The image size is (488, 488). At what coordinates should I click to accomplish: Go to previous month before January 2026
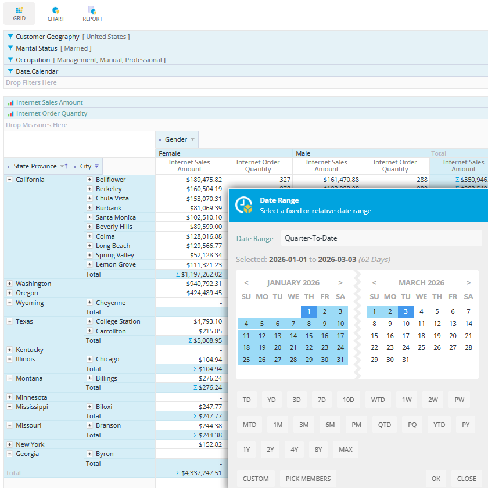(x=246, y=283)
